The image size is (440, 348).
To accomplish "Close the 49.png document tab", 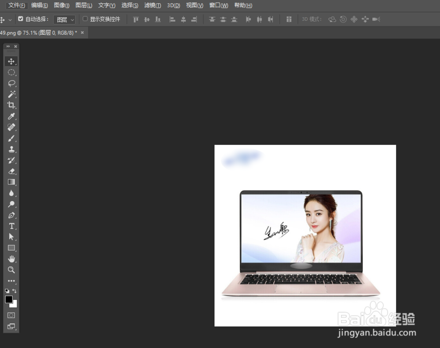I will tap(82, 33).
